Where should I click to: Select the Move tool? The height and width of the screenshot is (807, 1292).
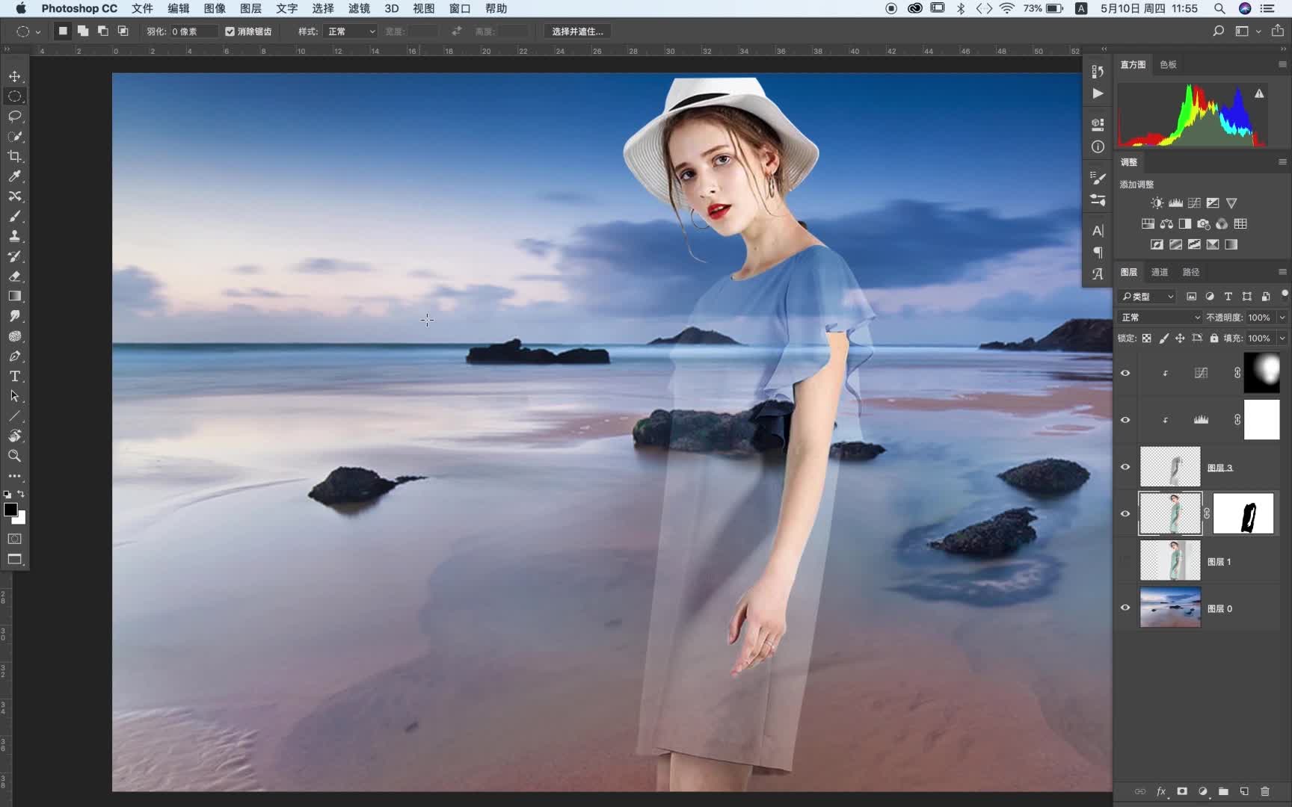14,76
